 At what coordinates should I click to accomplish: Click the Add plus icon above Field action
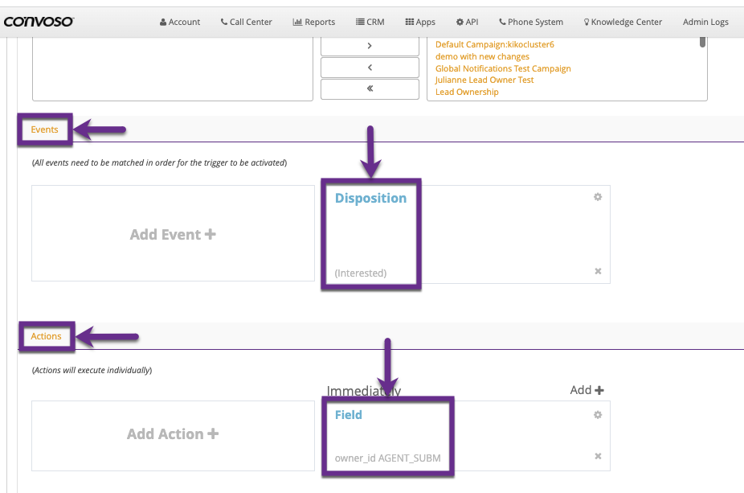pos(587,390)
